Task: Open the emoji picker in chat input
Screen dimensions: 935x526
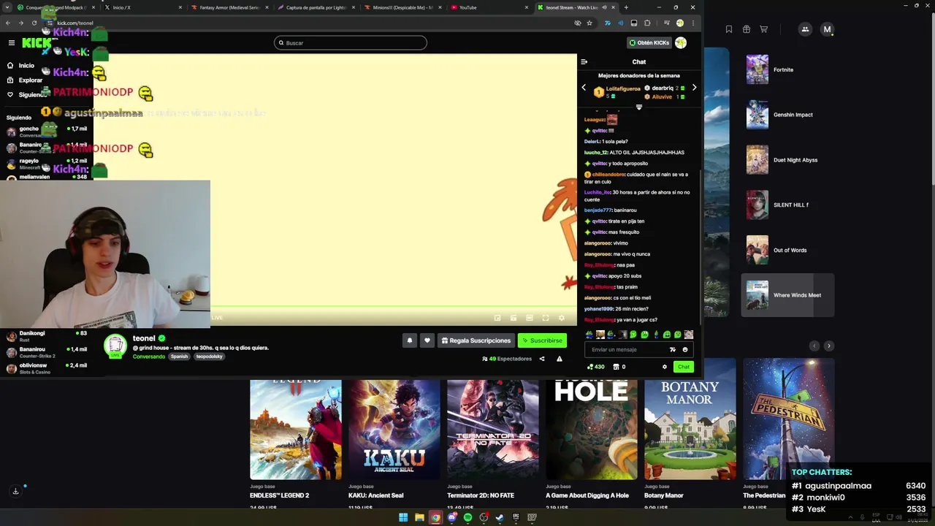Action: (685, 349)
